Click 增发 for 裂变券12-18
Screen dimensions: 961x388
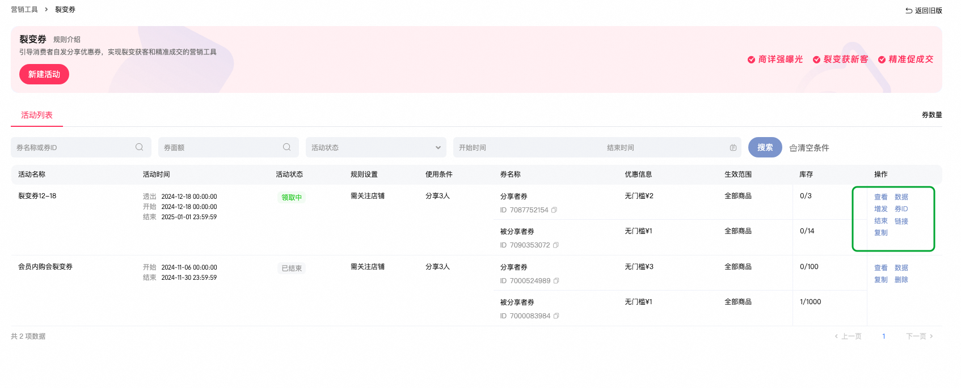[881, 209]
